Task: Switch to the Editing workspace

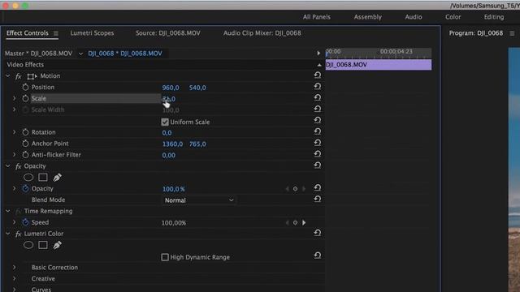Action: pyautogui.click(x=493, y=17)
